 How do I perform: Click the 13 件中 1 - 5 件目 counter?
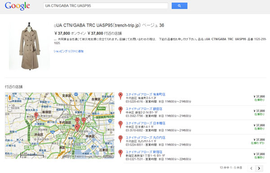(x=231, y=168)
